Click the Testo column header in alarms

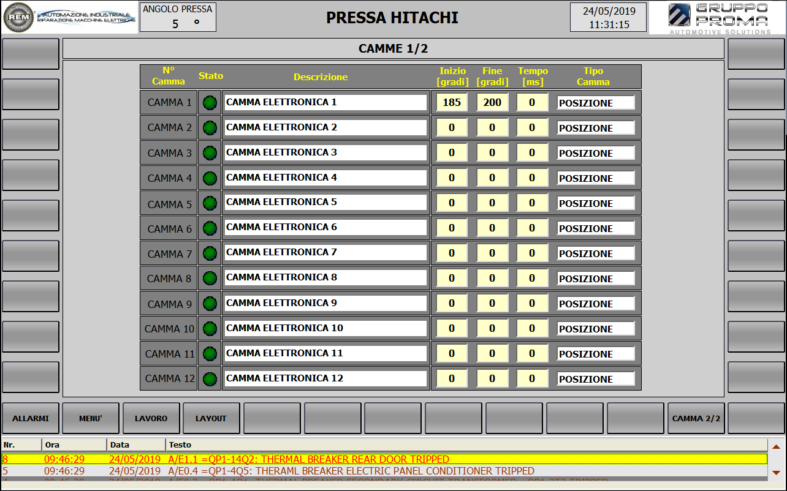pyautogui.click(x=466, y=444)
